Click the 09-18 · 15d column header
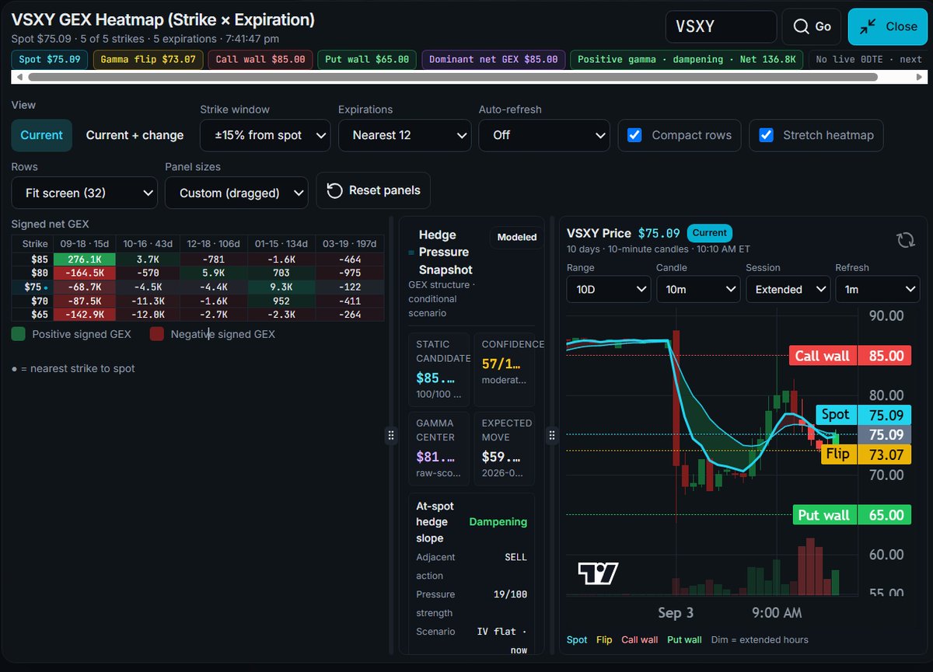This screenshot has height=672, width=933. click(x=85, y=244)
